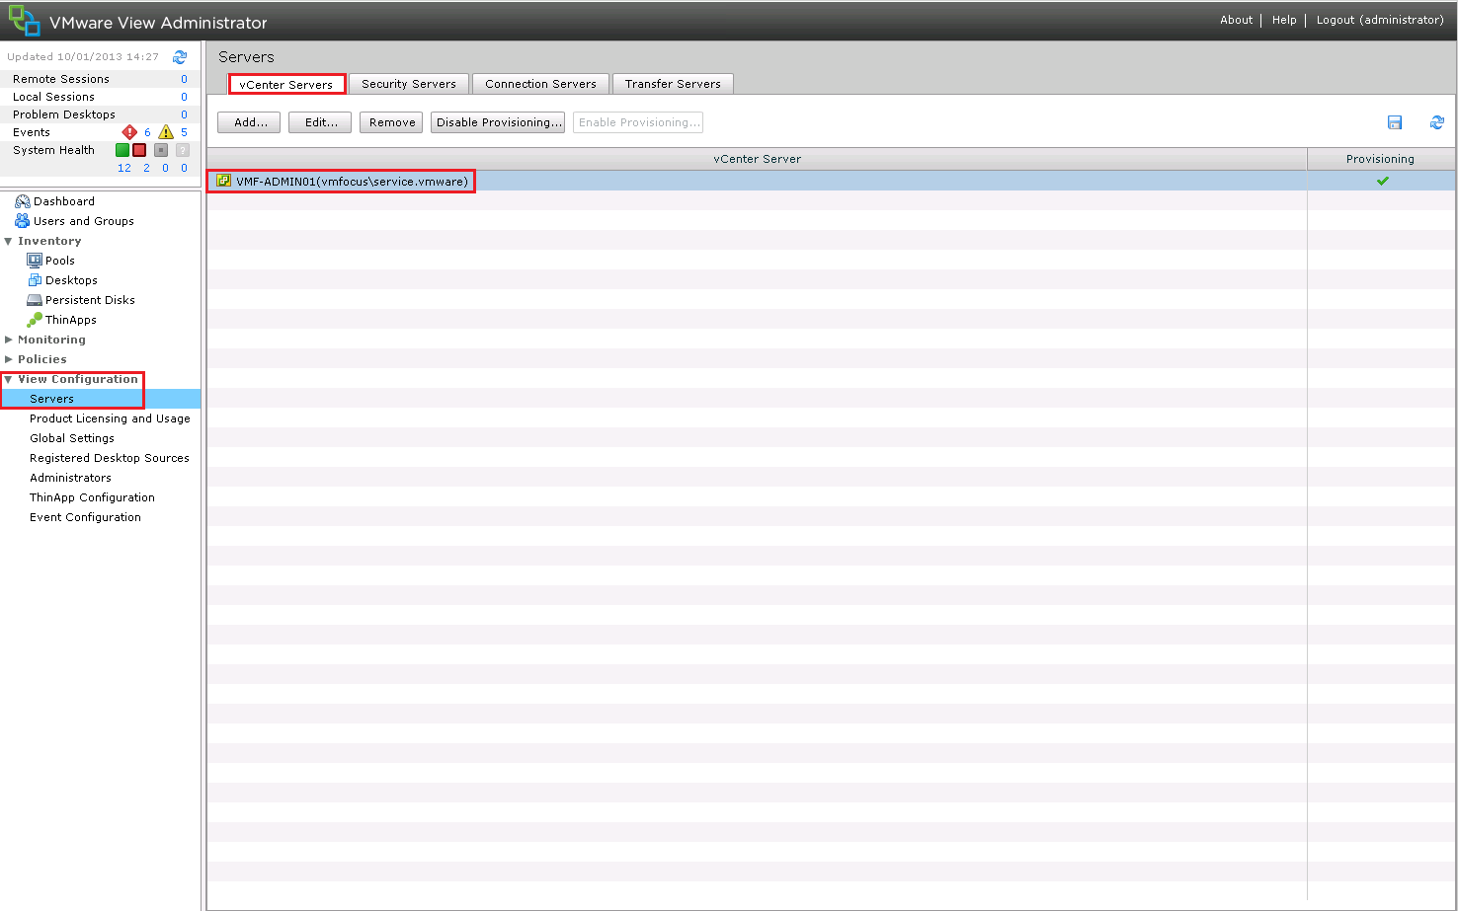Refresh the vCenter Servers list

click(x=1437, y=122)
